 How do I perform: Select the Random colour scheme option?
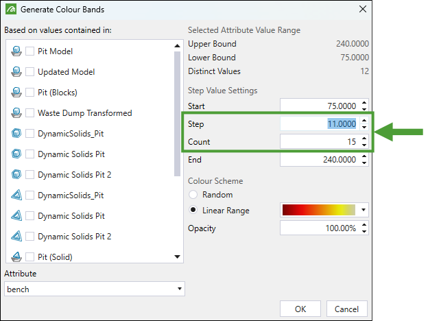coord(193,195)
